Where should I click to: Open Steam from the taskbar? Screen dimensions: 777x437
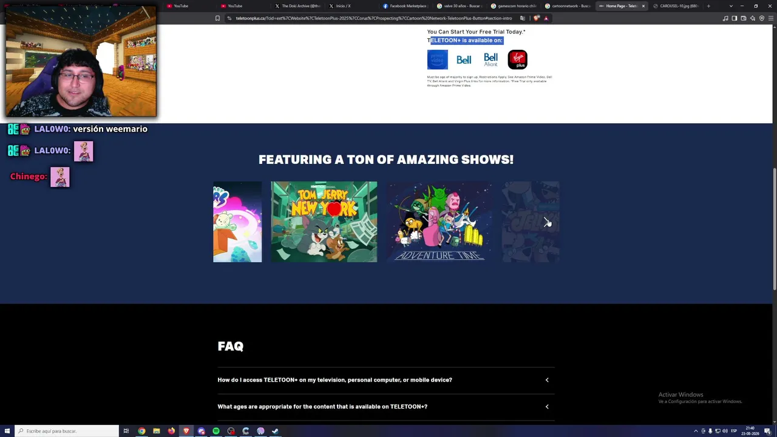coord(275,431)
